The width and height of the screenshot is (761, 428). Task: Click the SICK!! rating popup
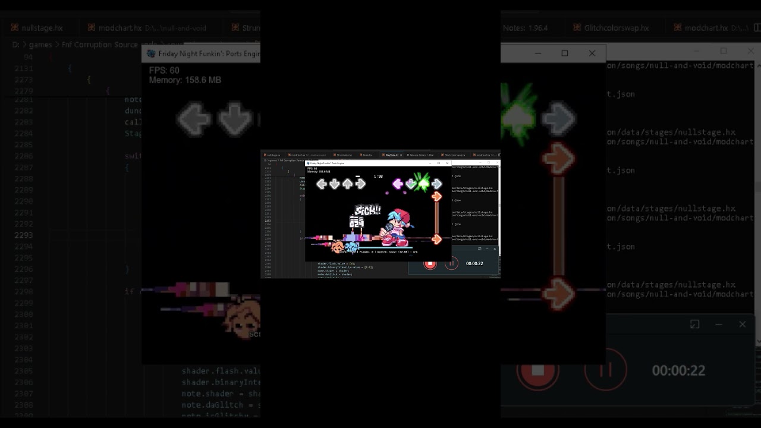pos(367,210)
